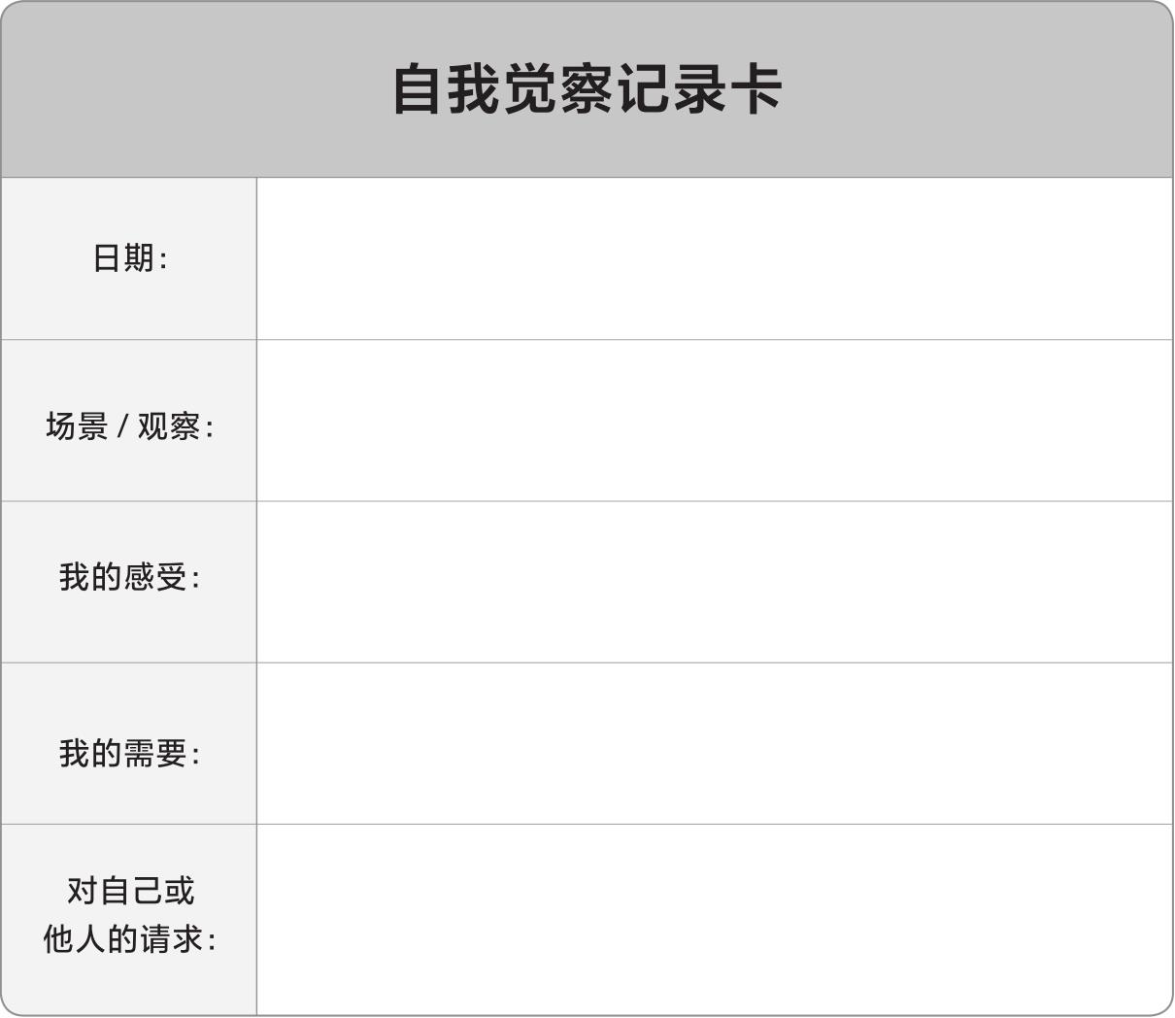Screen dimensions: 1175x1018
Task: Select the empty 场景 / 观察 entry area
Action: [714, 421]
